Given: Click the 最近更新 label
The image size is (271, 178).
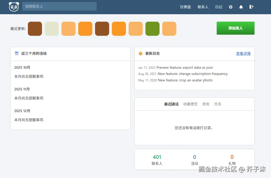Looking at the screenshot, I should [x=18, y=29].
